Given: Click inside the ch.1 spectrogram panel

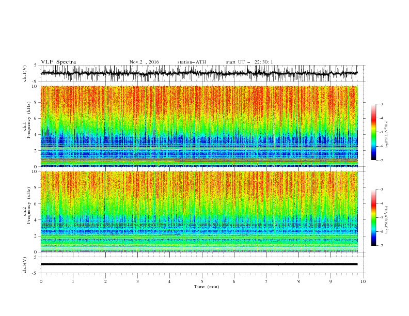Looking at the screenshot, I should (199, 126).
